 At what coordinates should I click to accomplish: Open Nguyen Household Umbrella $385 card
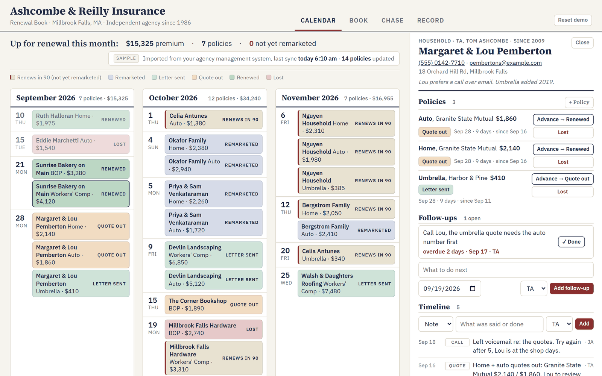click(x=346, y=180)
